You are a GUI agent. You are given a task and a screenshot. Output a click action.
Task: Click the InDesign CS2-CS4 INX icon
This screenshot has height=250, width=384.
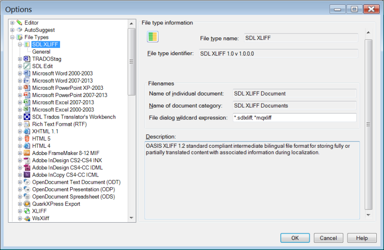pyautogui.click(x=27, y=160)
